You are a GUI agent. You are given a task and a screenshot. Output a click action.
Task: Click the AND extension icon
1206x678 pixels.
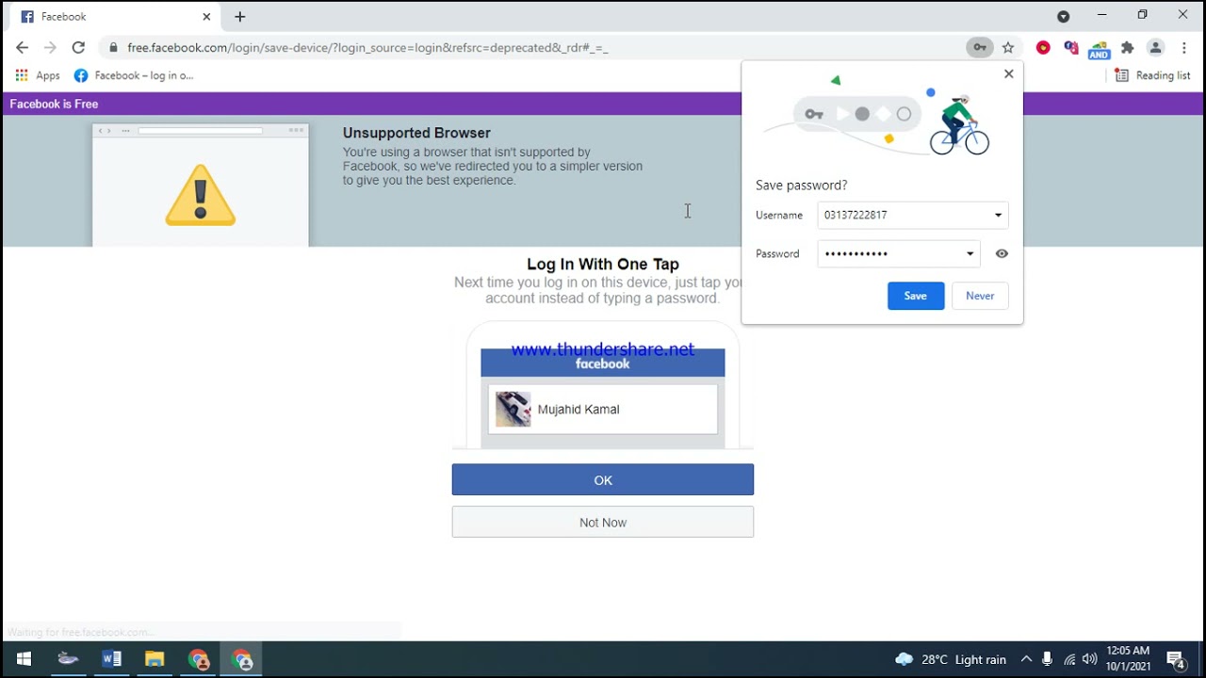[1099, 50]
